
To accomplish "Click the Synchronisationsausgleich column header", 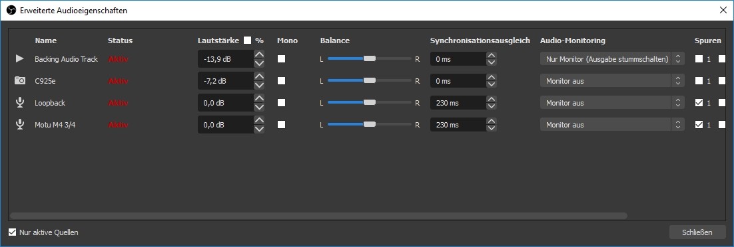I will tap(480, 41).
